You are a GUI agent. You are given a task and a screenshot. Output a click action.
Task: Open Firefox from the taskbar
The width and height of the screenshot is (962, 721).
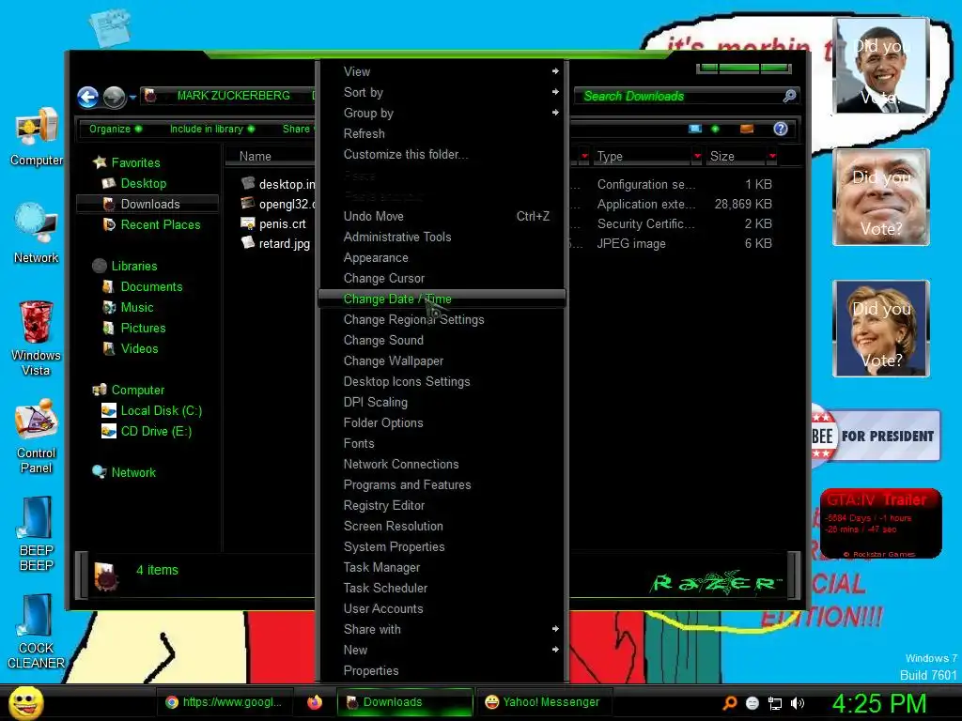(x=315, y=702)
